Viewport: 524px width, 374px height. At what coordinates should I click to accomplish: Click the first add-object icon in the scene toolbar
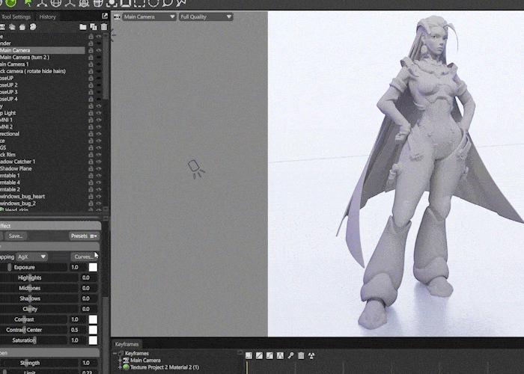point(3,27)
